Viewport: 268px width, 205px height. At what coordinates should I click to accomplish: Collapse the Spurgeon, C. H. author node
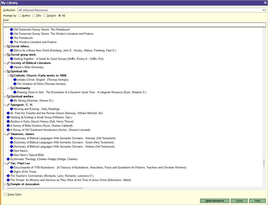click(x=5, y=105)
